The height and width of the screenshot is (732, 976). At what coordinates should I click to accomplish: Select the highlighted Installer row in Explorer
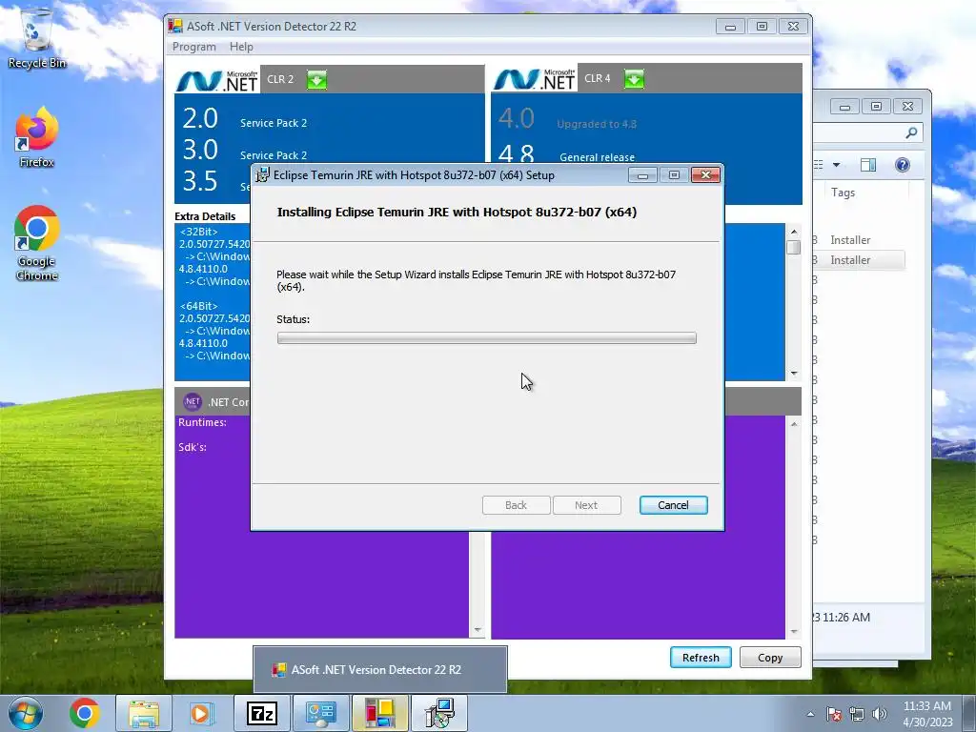coord(861,260)
